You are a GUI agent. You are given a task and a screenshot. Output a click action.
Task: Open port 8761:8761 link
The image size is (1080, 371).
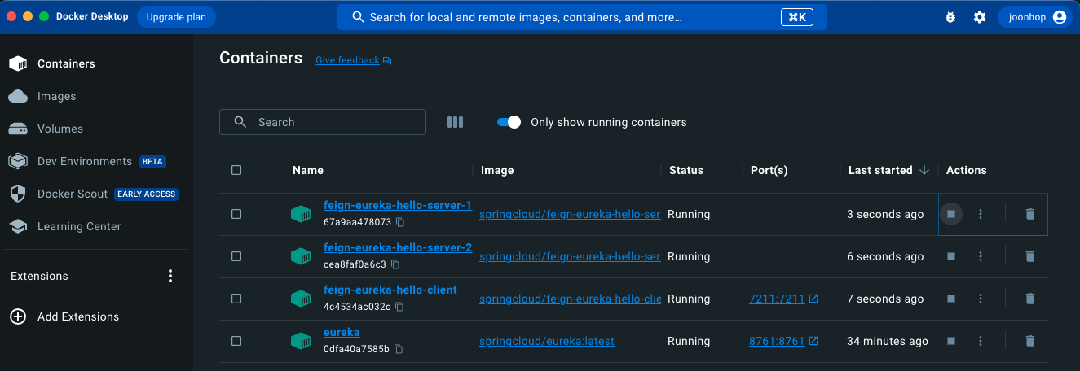[777, 341]
